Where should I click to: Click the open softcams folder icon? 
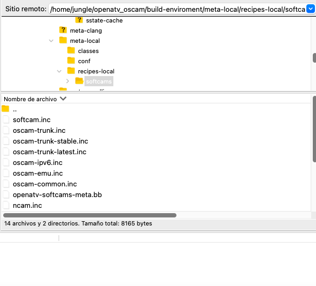click(x=79, y=81)
